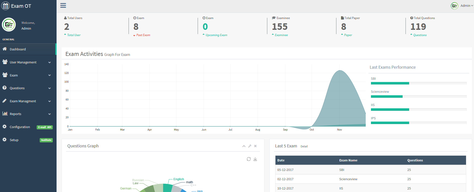Click the Dashboard home icon

pos(5,49)
